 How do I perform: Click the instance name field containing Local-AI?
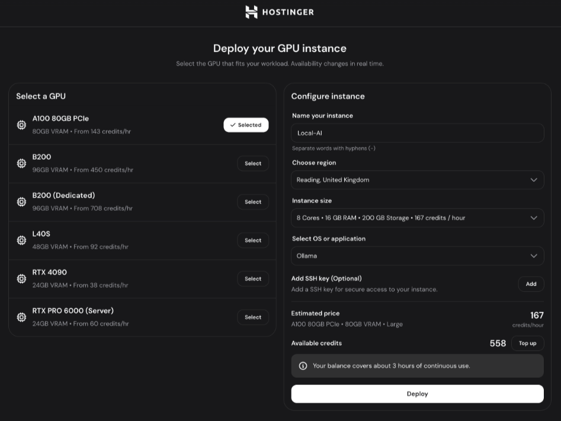pyautogui.click(x=418, y=133)
